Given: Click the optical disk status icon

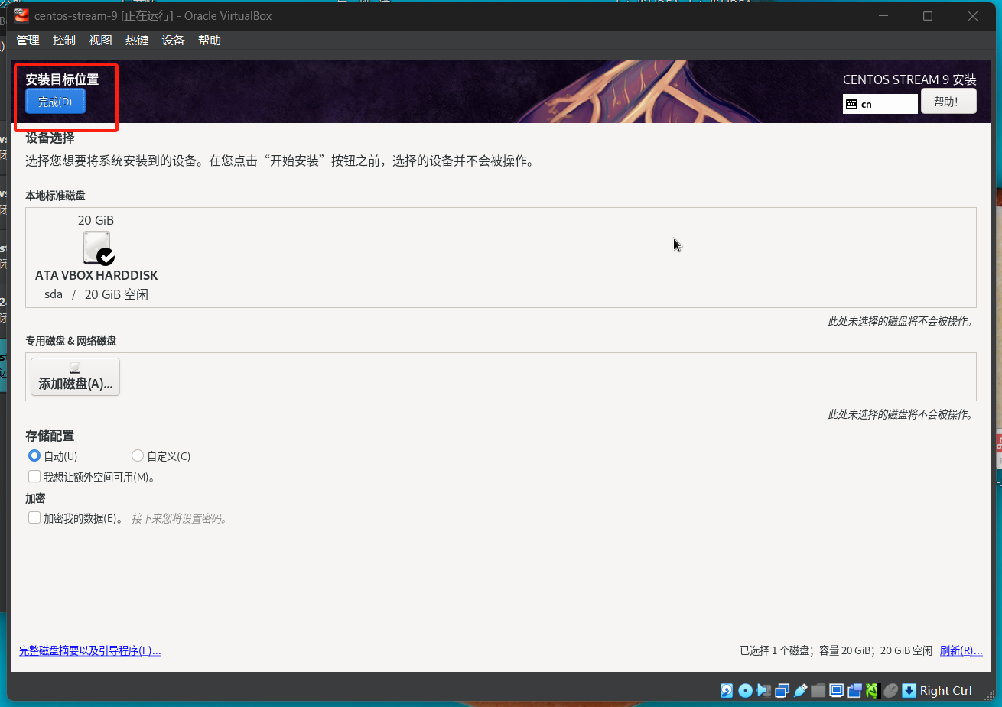Looking at the screenshot, I should point(745,691).
